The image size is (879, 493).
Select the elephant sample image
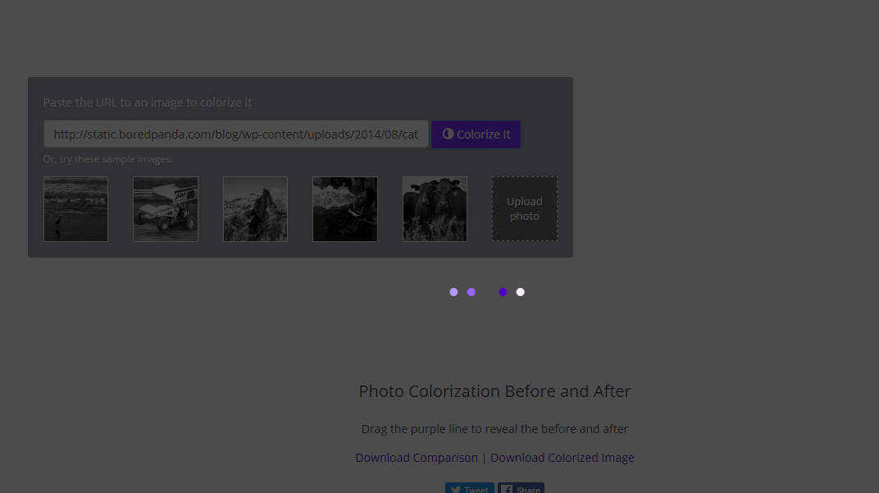(x=344, y=209)
